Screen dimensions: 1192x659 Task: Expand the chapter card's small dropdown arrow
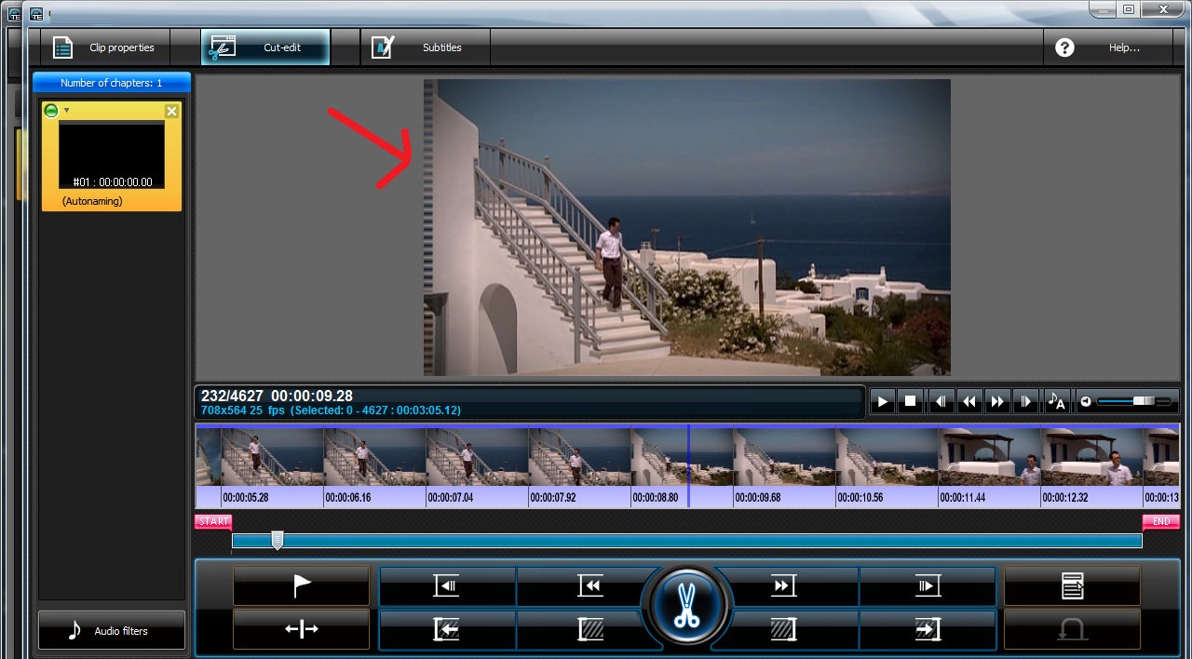coord(66,111)
